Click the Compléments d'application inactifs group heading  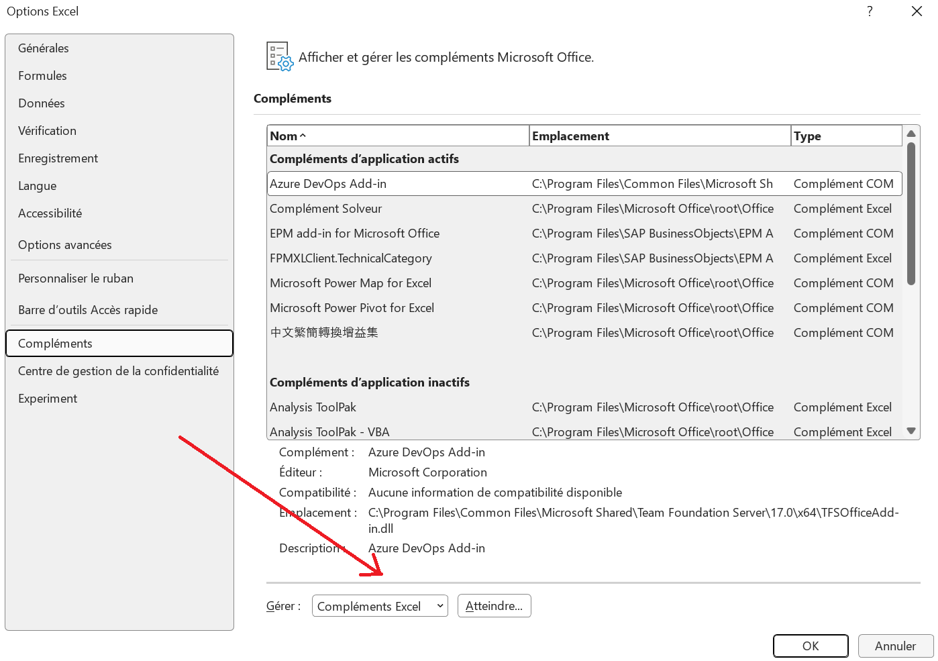coord(370,383)
